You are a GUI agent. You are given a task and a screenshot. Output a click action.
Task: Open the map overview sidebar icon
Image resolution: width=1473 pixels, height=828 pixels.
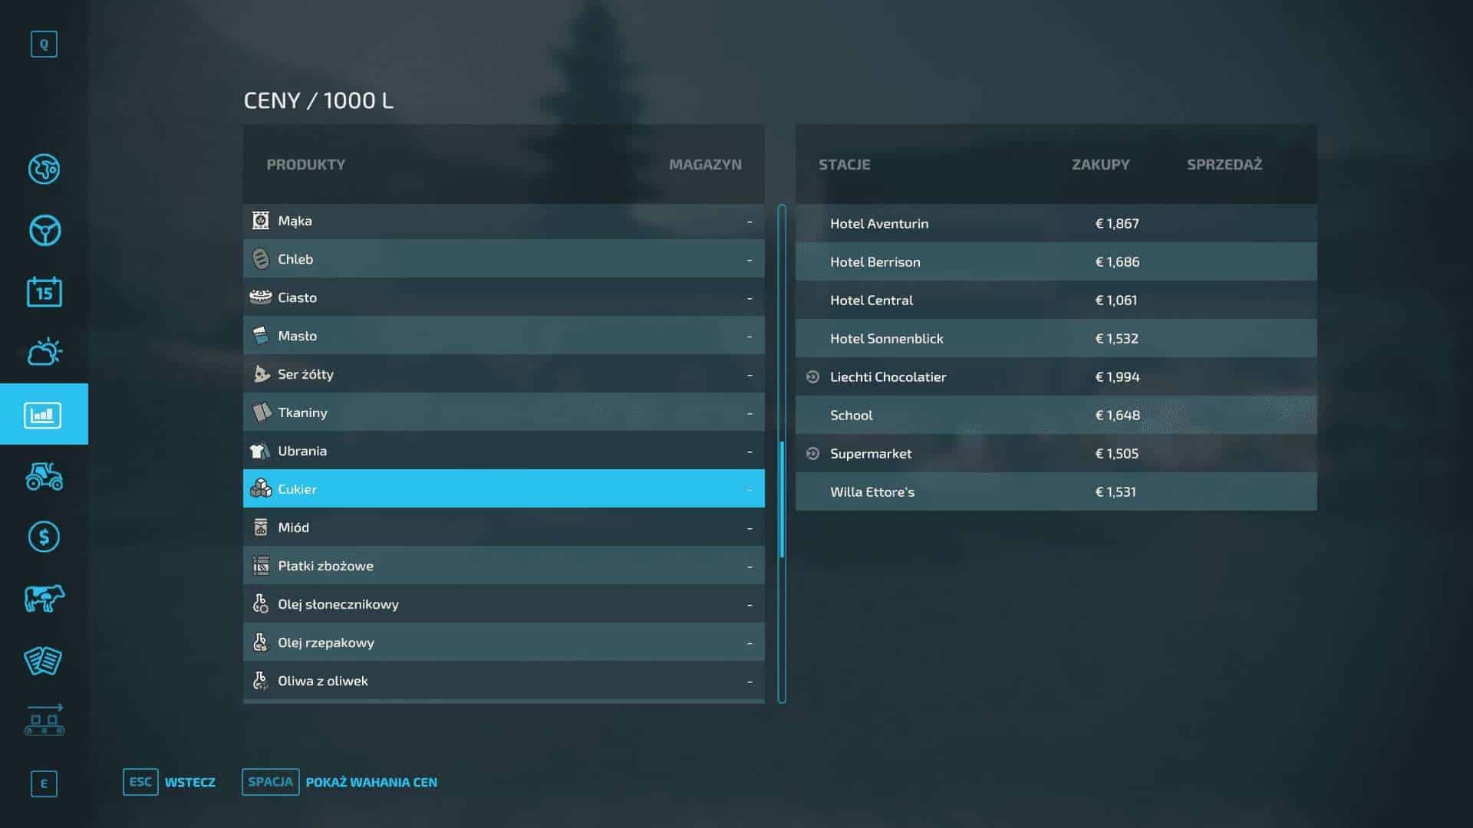(44, 169)
